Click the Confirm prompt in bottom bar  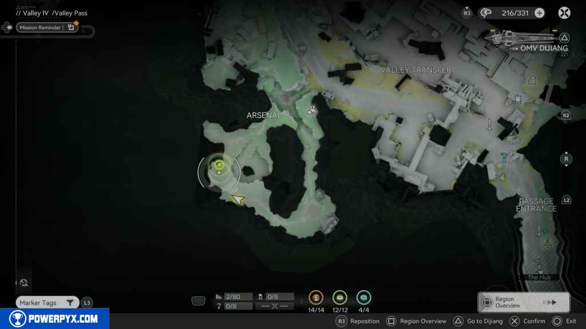coord(528,322)
